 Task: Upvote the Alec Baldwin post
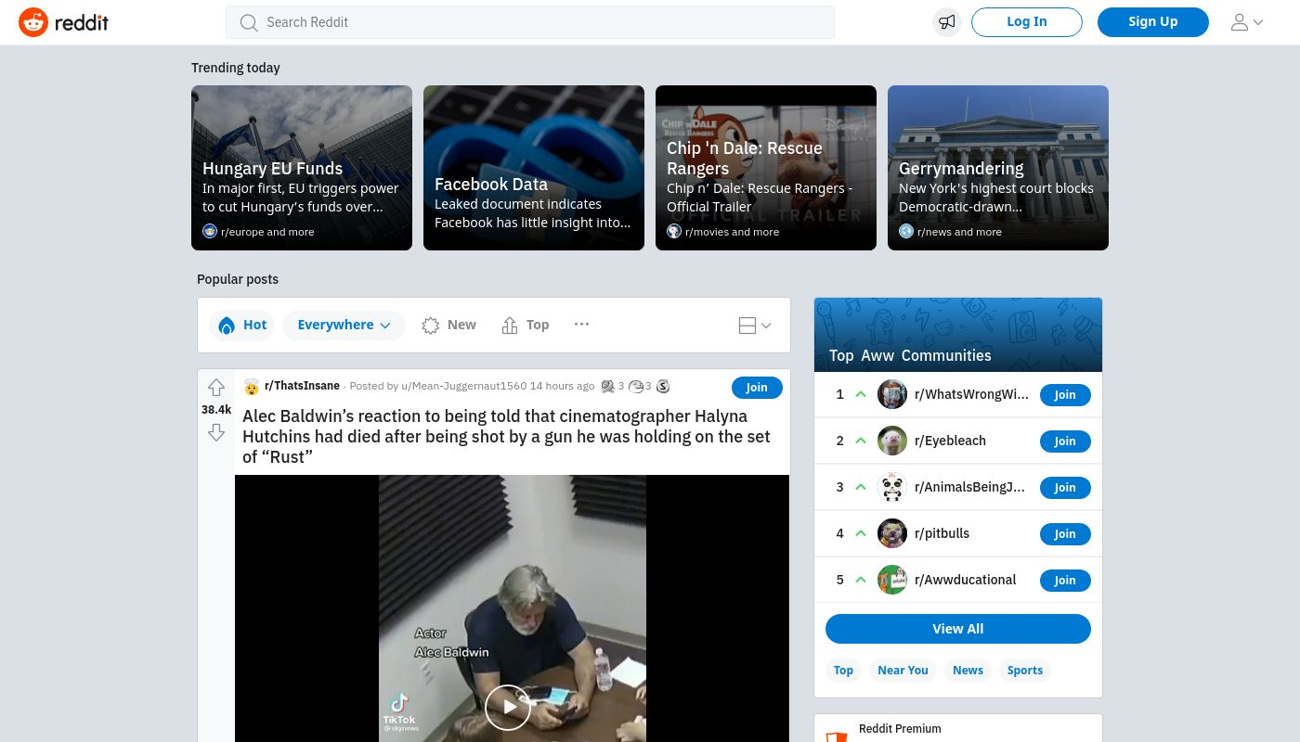tap(216, 388)
